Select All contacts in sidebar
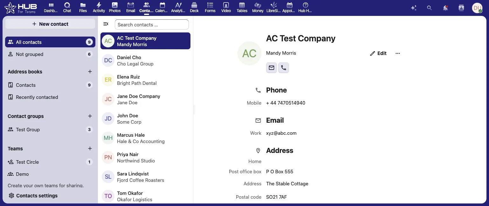 point(50,42)
